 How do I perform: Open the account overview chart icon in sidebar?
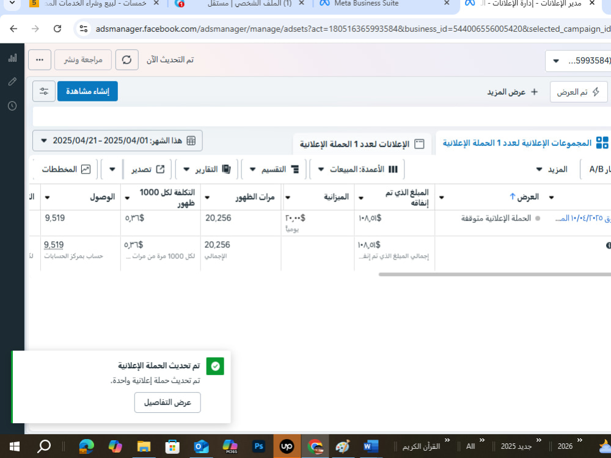(12, 58)
